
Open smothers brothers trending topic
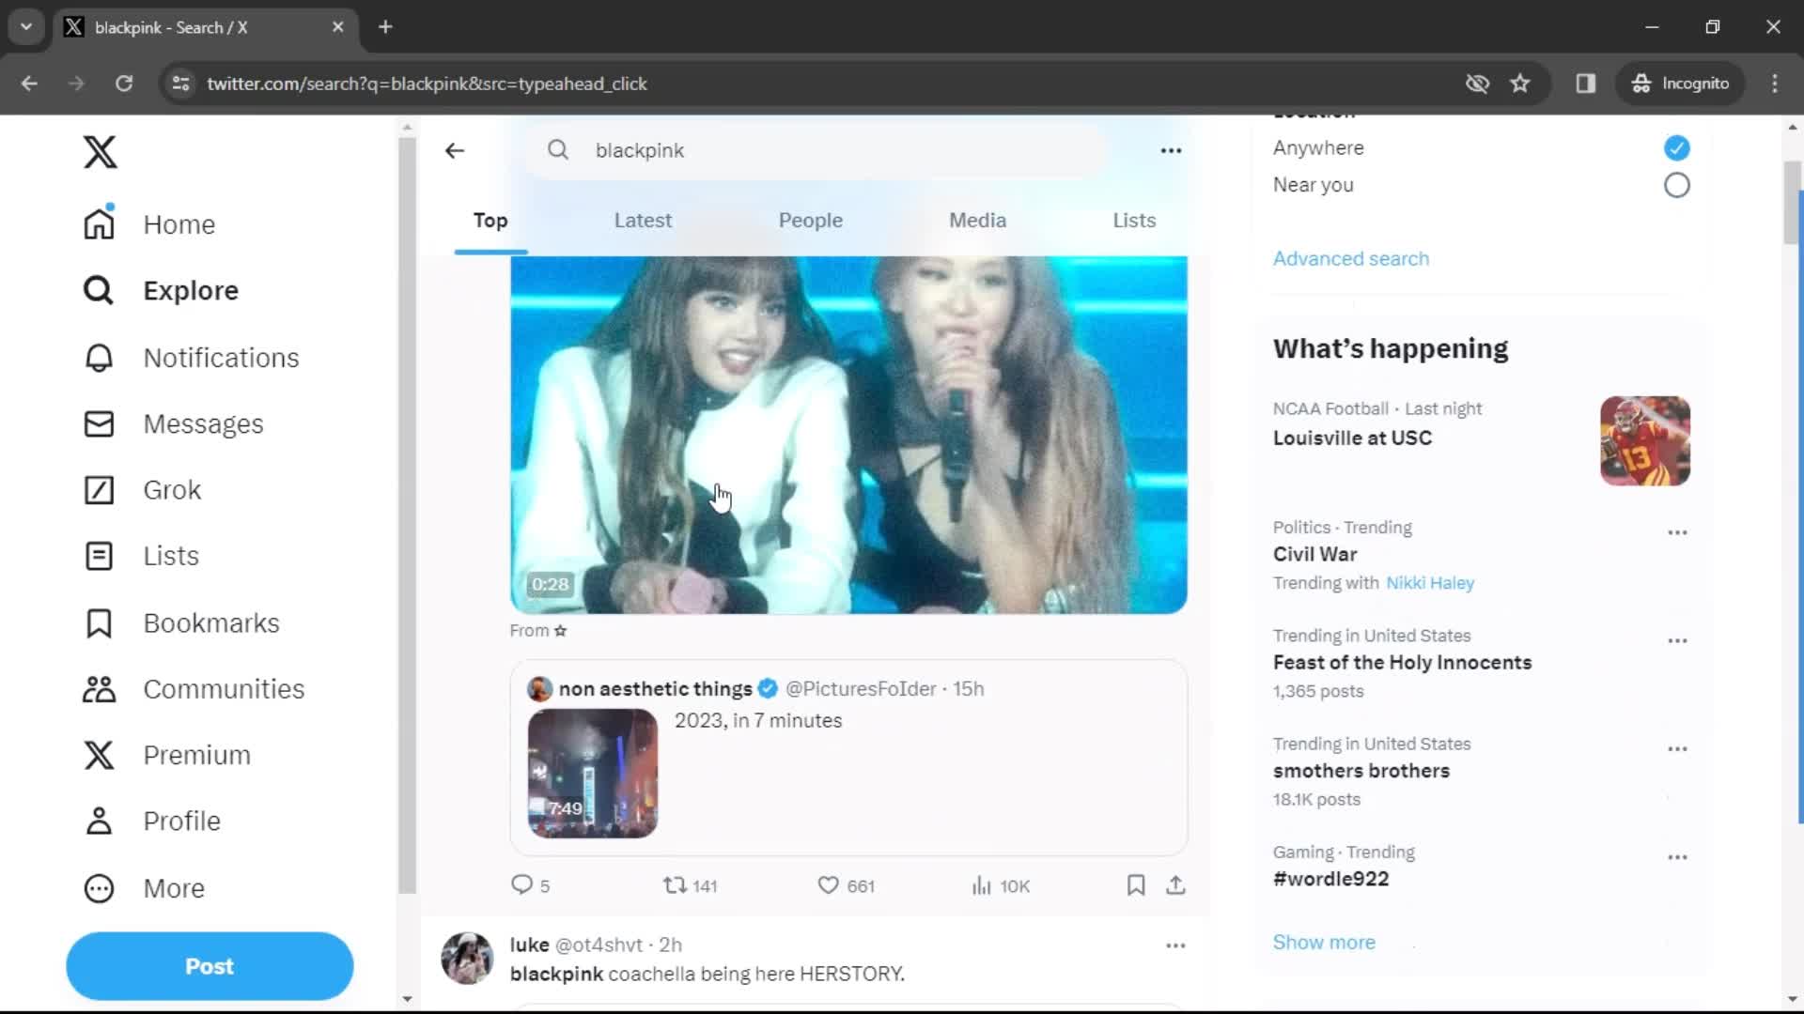click(x=1361, y=771)
